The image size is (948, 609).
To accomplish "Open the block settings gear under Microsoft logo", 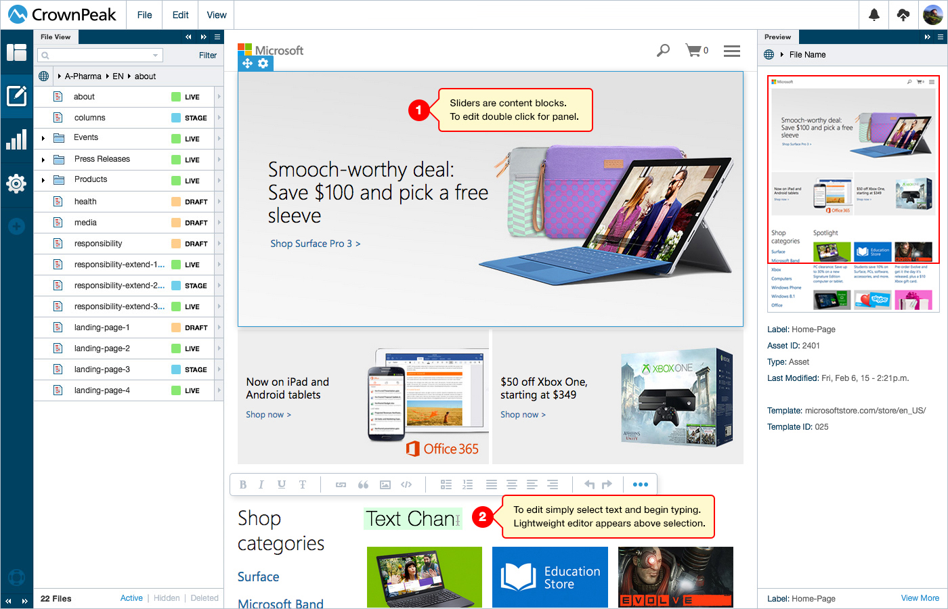I will click(263, 64).
